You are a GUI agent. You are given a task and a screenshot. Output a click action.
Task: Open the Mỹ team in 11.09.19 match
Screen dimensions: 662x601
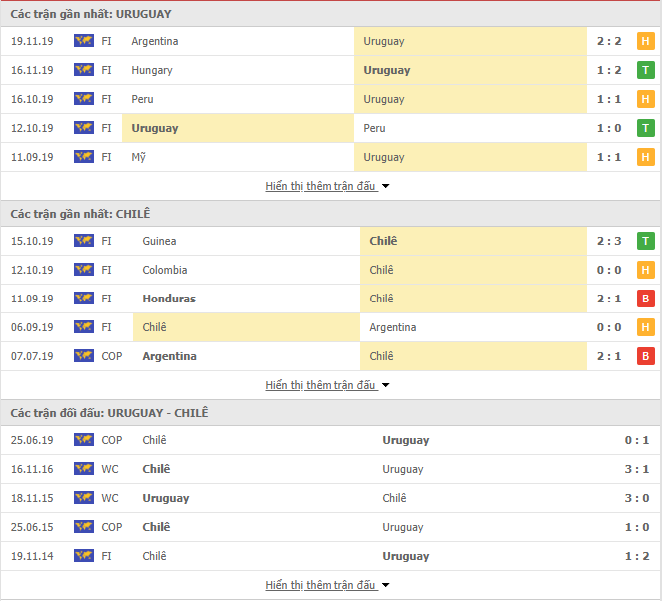pos(139,157)
